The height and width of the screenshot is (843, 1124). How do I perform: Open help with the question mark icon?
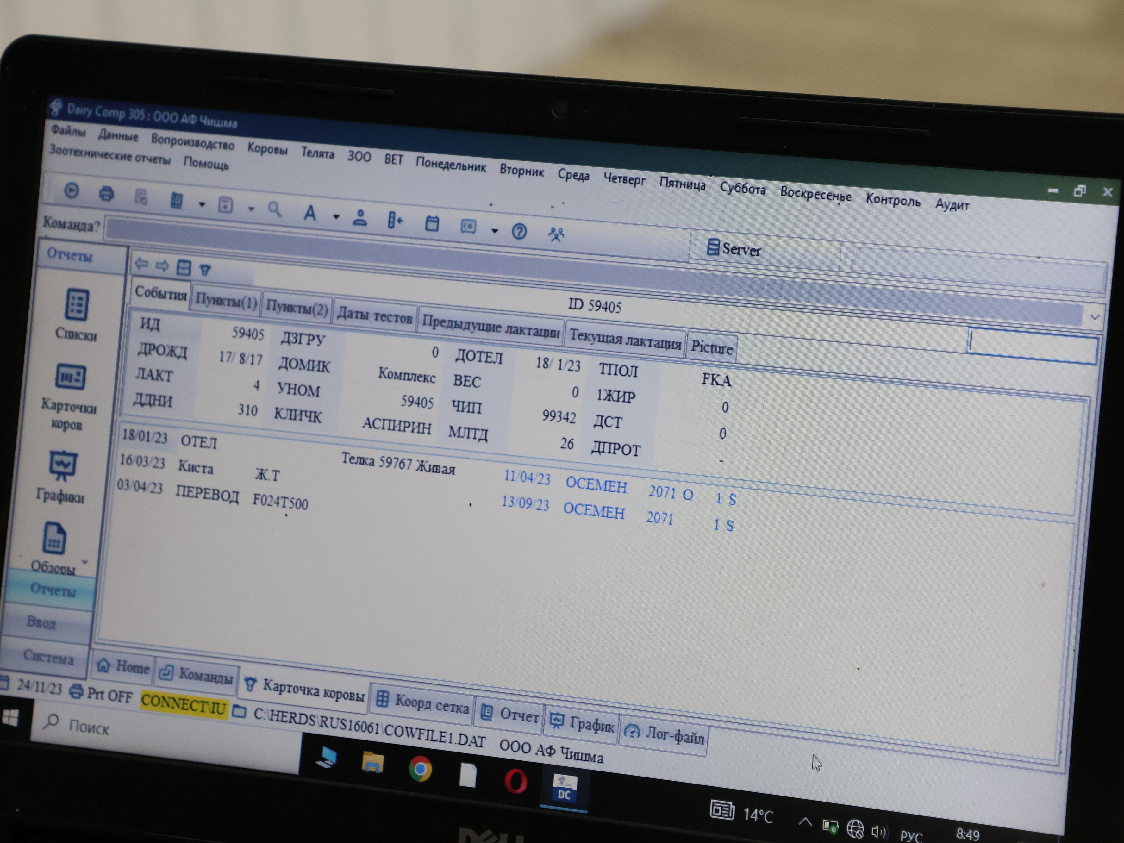click(x=519, y=232)
